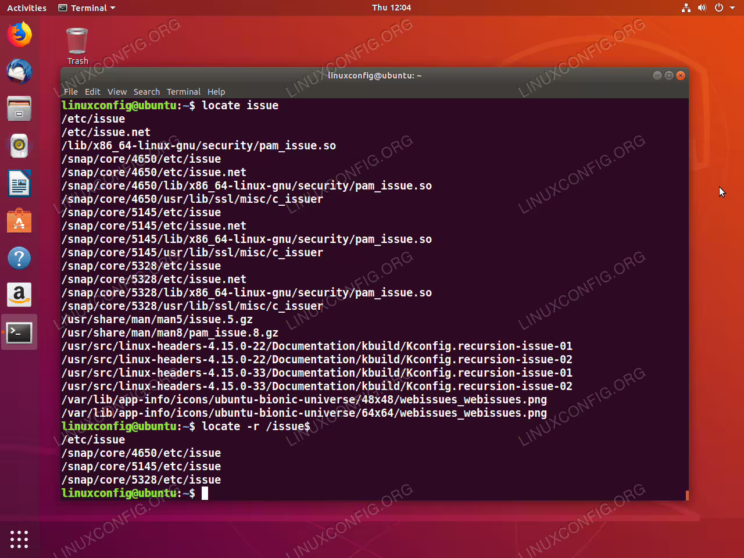Open the Files manager dock icon
Image resolution: width=744 pixels, height=558 pixels.
pyautogui.click(x=19, y=109)
